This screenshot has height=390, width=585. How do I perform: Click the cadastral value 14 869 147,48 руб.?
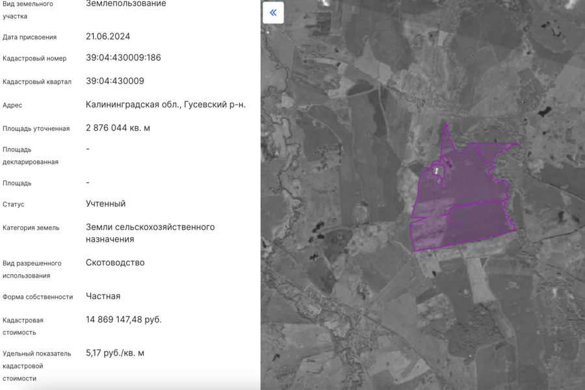pos(125,319)
